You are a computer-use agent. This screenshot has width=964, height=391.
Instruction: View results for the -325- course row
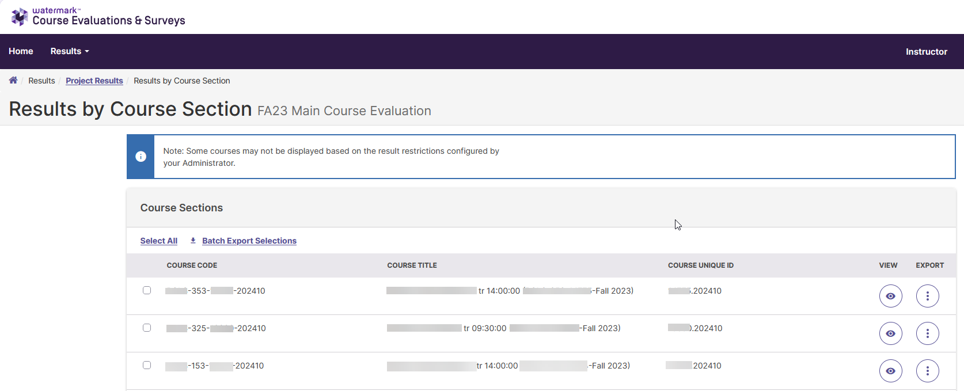[890, 333]
